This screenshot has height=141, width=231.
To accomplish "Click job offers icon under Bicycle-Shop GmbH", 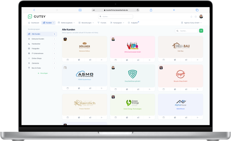I will pyautogui.click(x=163, y=89).
